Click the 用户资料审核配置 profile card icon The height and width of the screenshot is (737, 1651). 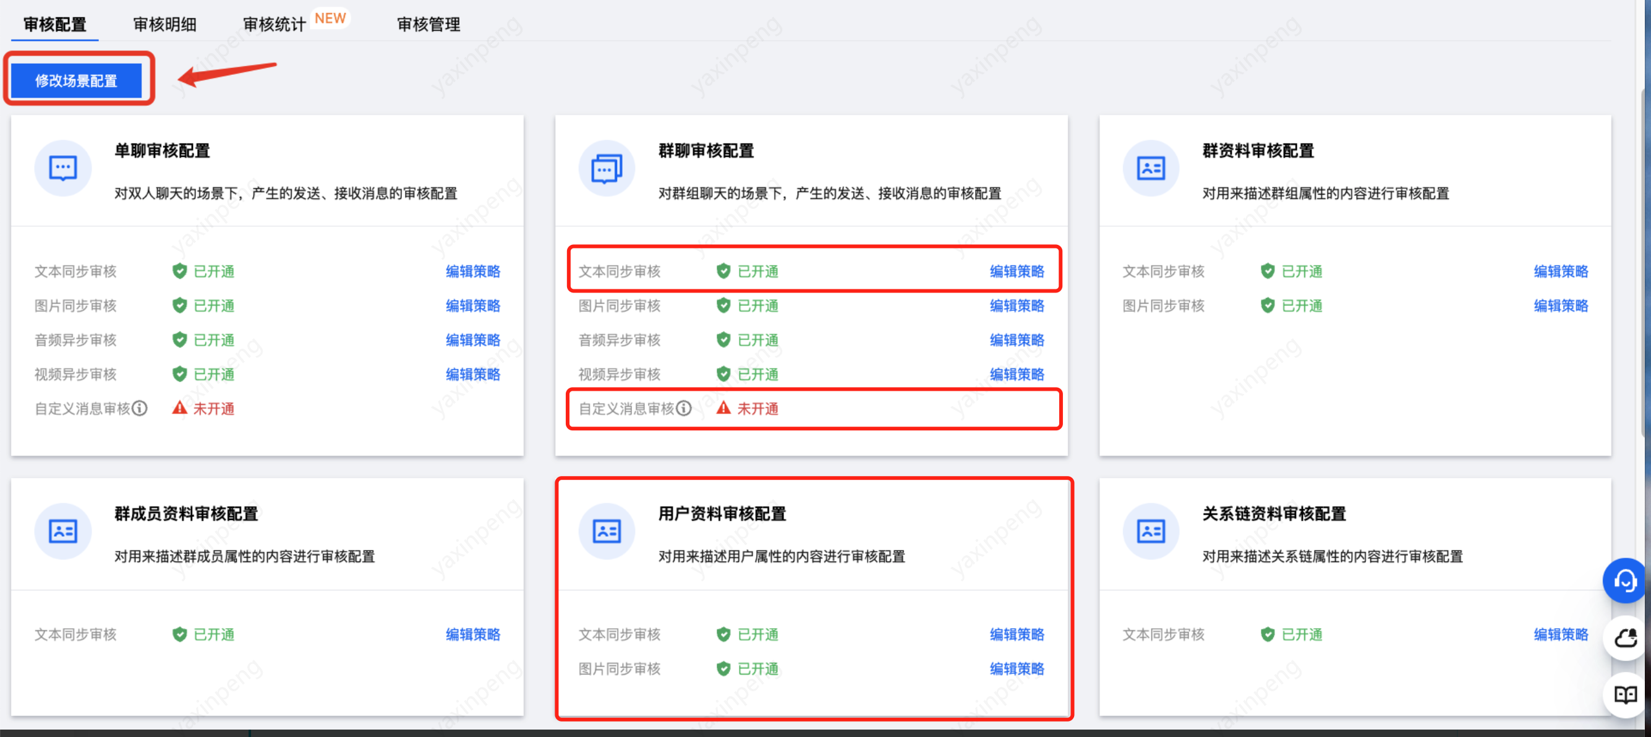607,531
